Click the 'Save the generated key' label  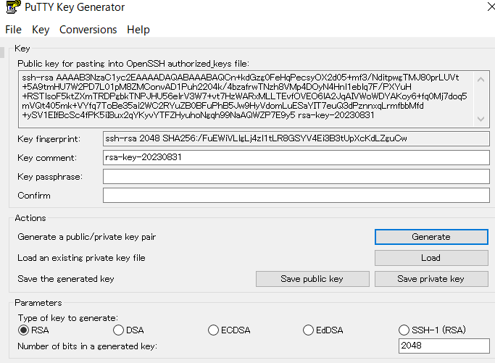pyautogui.click(x=66, y=279)
